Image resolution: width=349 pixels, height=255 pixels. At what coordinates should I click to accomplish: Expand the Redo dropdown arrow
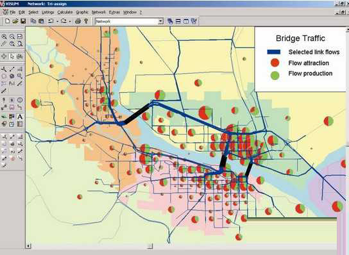pos(70,22)
